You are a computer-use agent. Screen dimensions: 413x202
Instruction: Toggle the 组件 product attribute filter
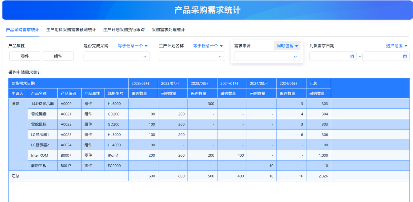pos(58,56)
